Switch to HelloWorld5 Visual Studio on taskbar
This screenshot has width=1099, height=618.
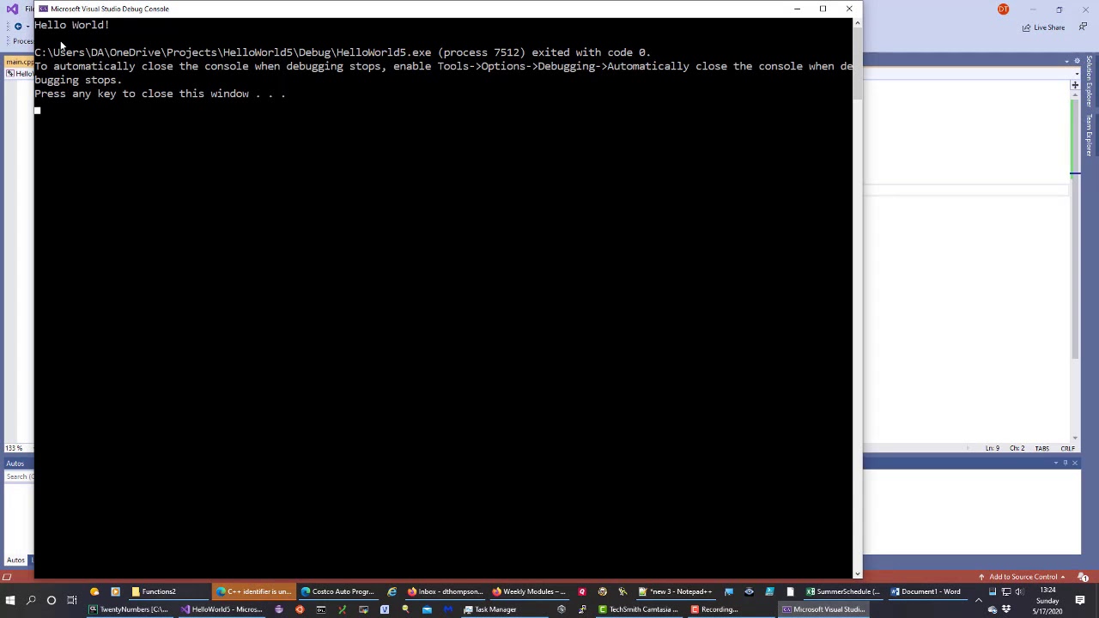click(x=221, y=609)
